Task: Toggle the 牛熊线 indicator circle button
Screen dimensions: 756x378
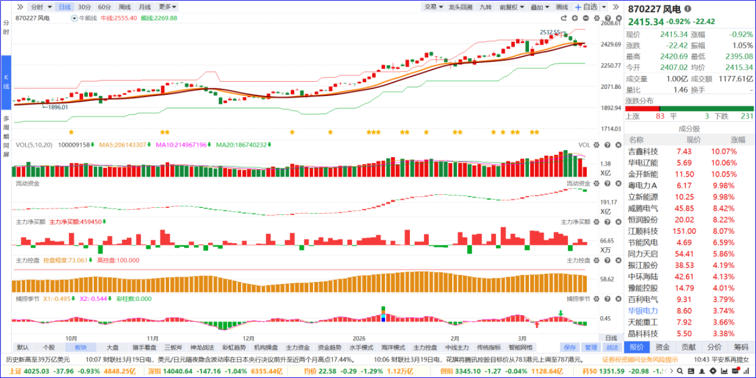Action: pos(74,18)
